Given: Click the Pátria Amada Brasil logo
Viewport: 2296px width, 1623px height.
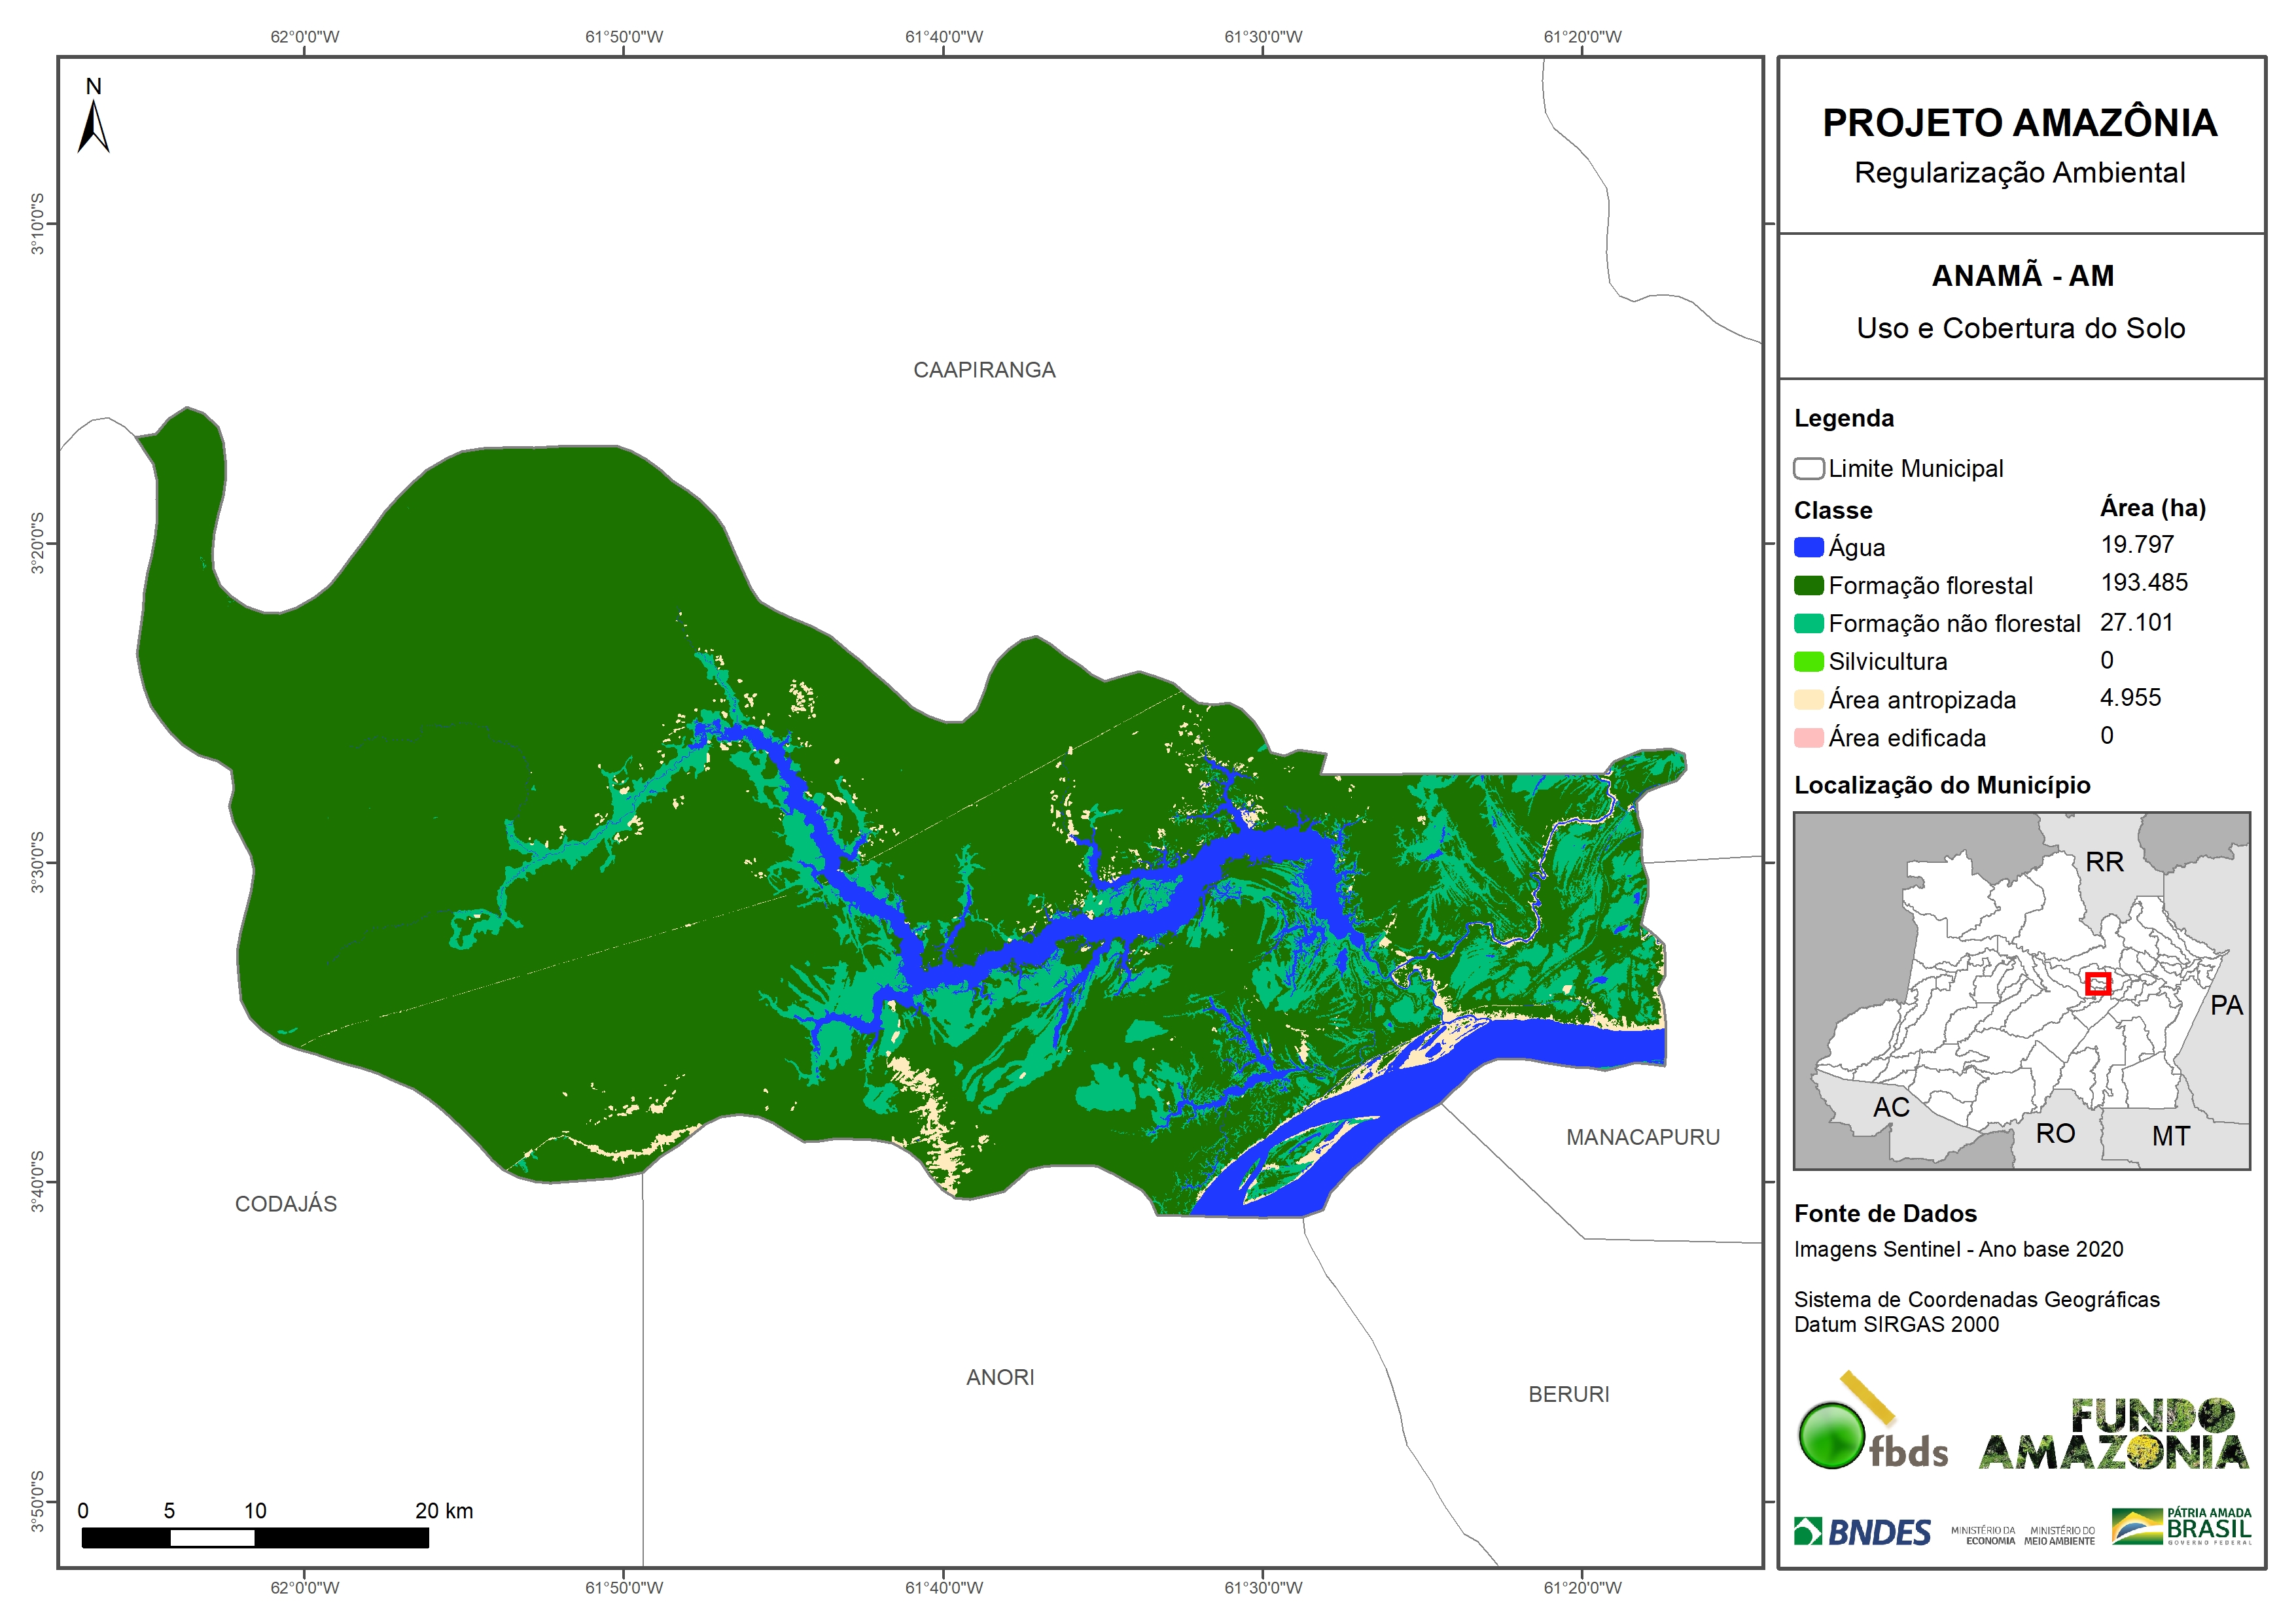Looking at the screenshot, I should [x=2181, y=1527].
